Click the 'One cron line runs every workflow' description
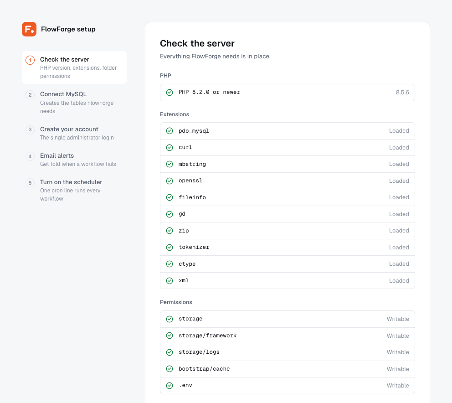 (x=70, y=194)
